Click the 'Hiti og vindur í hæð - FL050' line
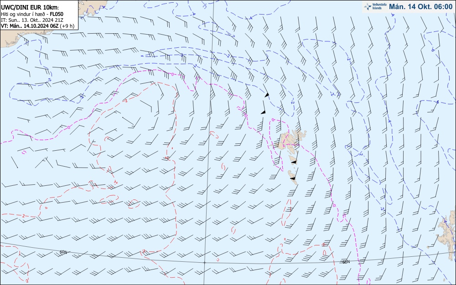Viewport: 456px width, 285px height. 32,14
